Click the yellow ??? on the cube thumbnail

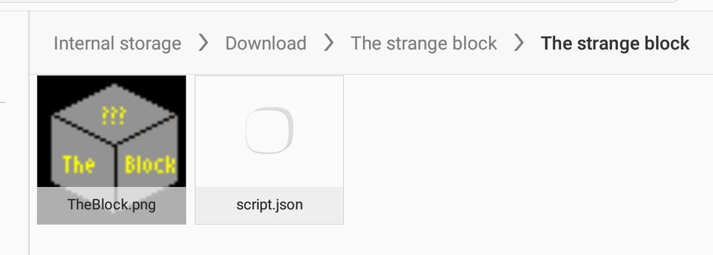pyautogui.click(x=114, y=115)
